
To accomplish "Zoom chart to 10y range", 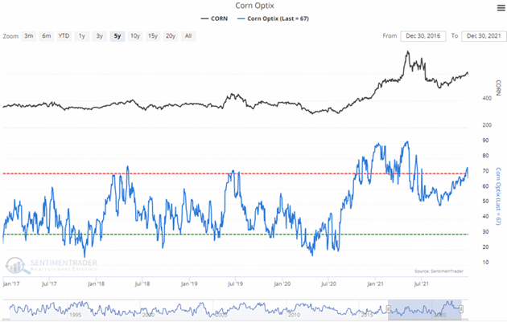I will 134,36.
